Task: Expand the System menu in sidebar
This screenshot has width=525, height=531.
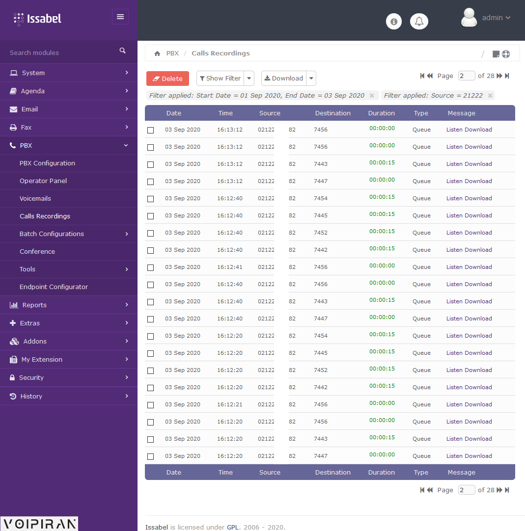Action: coord(69,73)
